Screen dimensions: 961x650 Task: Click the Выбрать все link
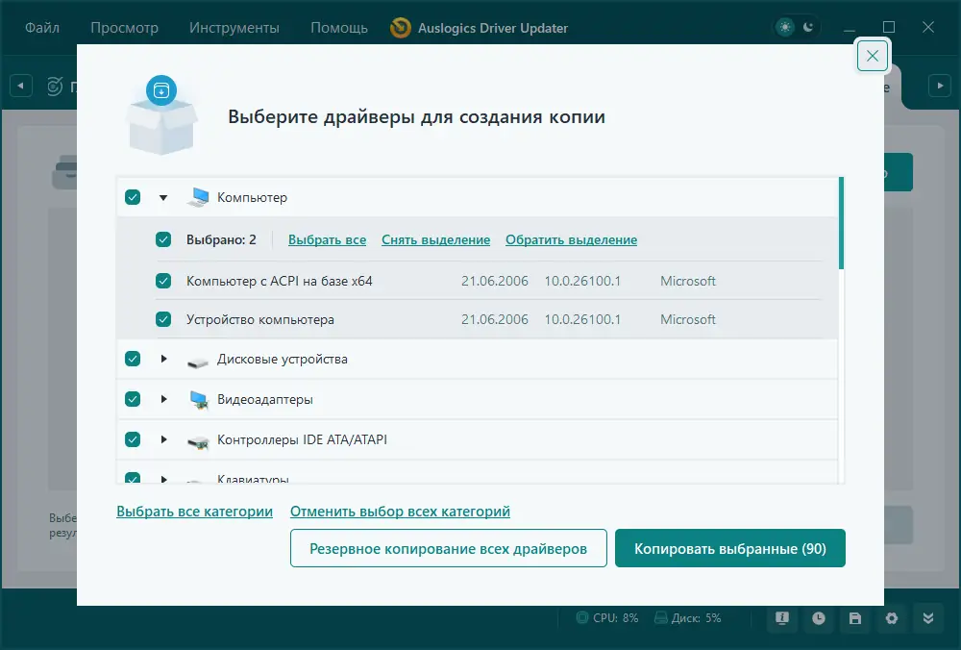327,239
